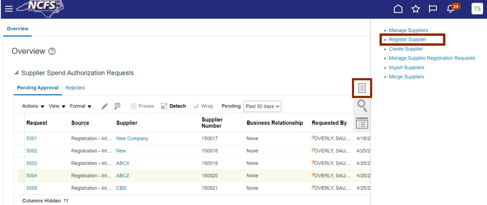Open the Tasks panel icon
The height and width of the screenshot is (205, 487).
pos(362,88)
